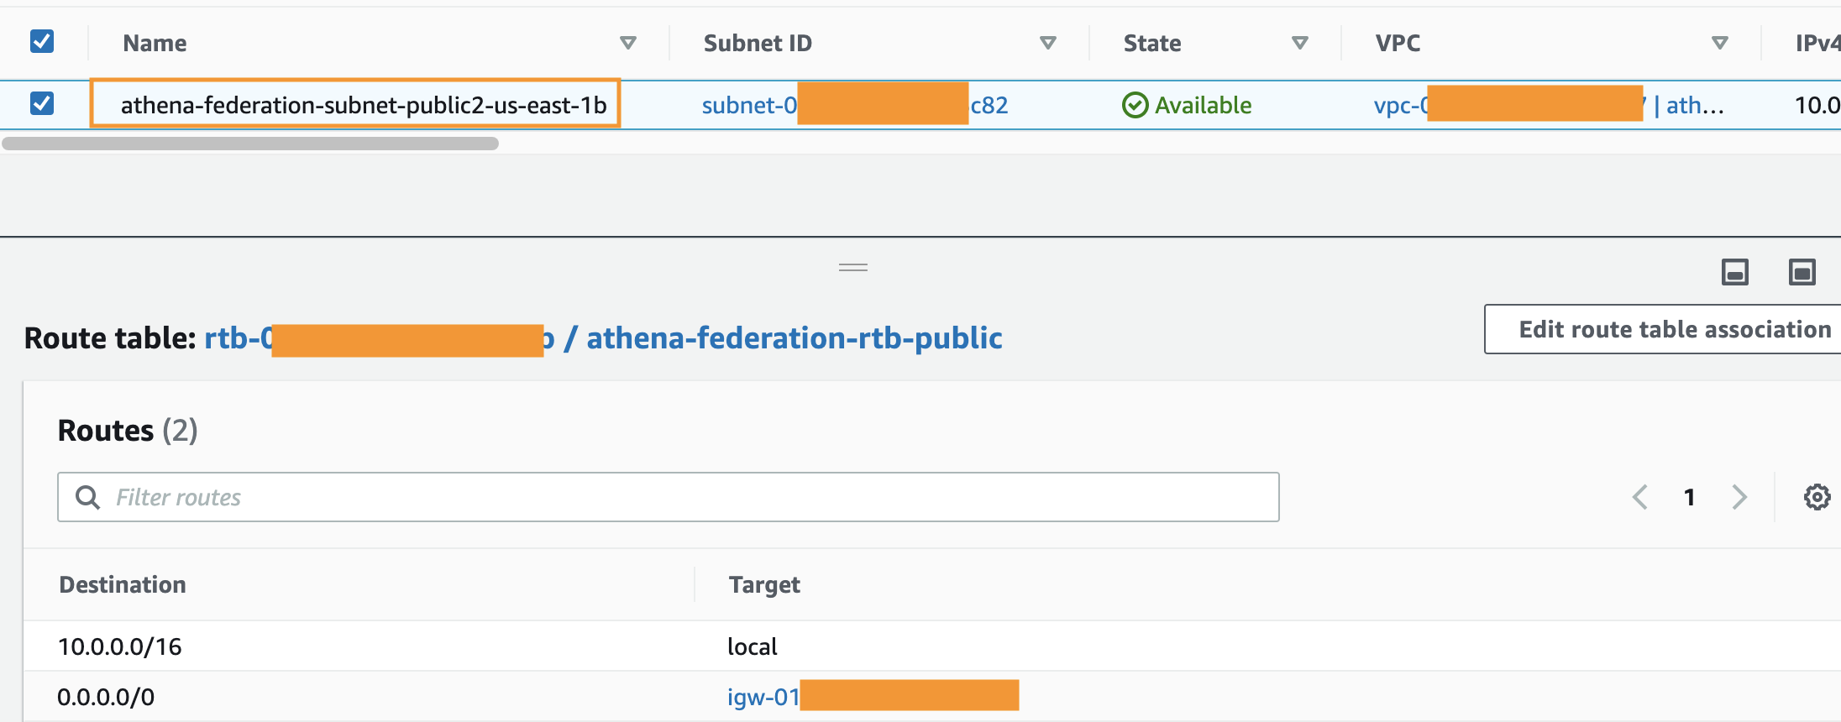The height and width of the screenshot is (722, 1841).
Task: Click the horizontal scrollbar under the subnet table
Action: (x=250, y=144)
